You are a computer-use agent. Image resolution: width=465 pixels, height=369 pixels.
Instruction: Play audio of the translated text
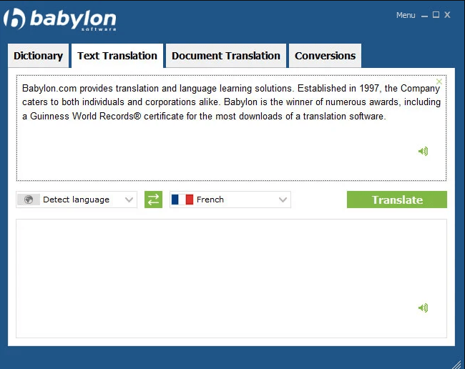point(424,308)
